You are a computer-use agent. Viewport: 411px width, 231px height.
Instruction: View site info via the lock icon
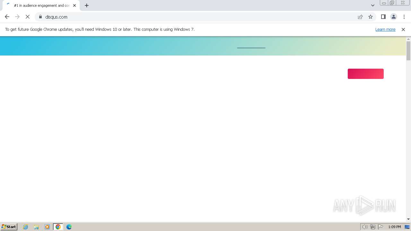(x=40, y=17)
